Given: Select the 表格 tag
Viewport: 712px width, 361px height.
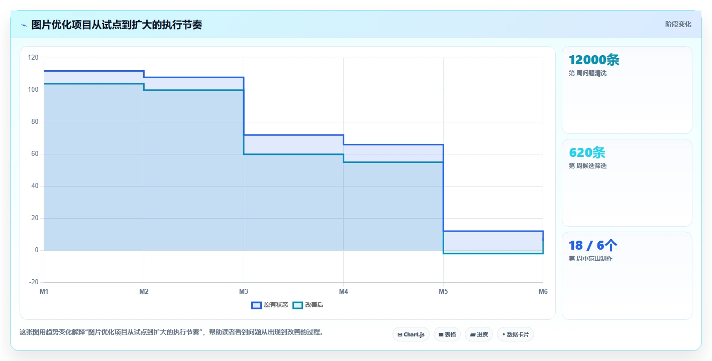Looking at the screenshot, I should tap(447, 334).
